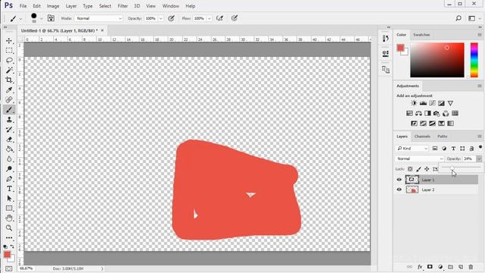
Task: Toggle airbrush-style build-up
Action: (220, 18)
